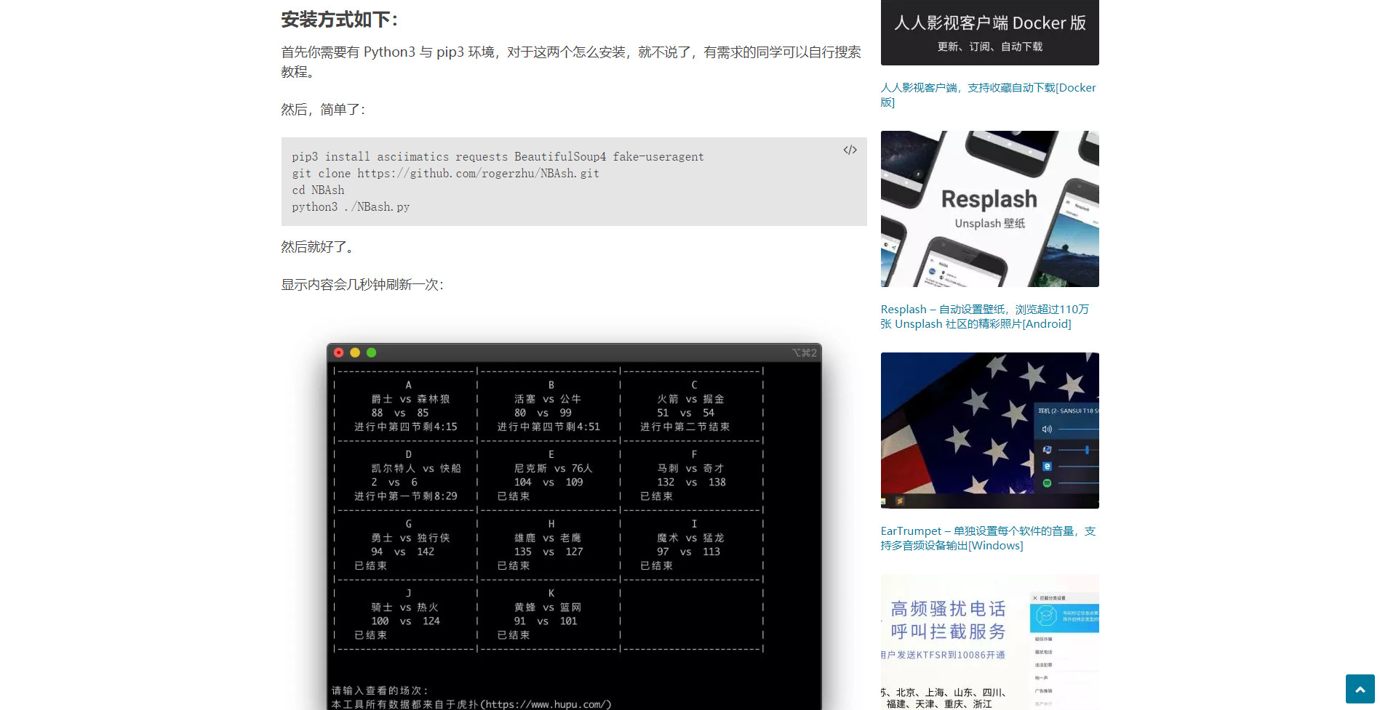1380x710 pixels.
Task: Click the Resplash Unsplash 壁纸 thumbnail
Action: (x=989, y=209)
